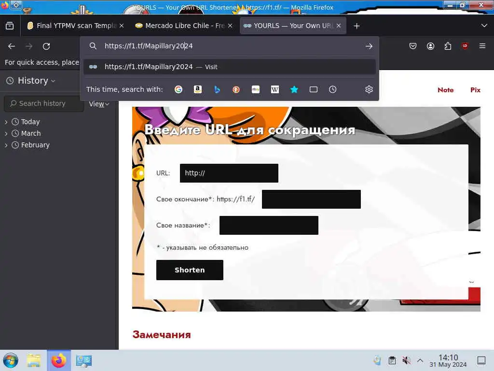Open File Explorer from the taskbar
Viewport: 494px width, 371px height.
pyautogui.click(x=34, y=360)
